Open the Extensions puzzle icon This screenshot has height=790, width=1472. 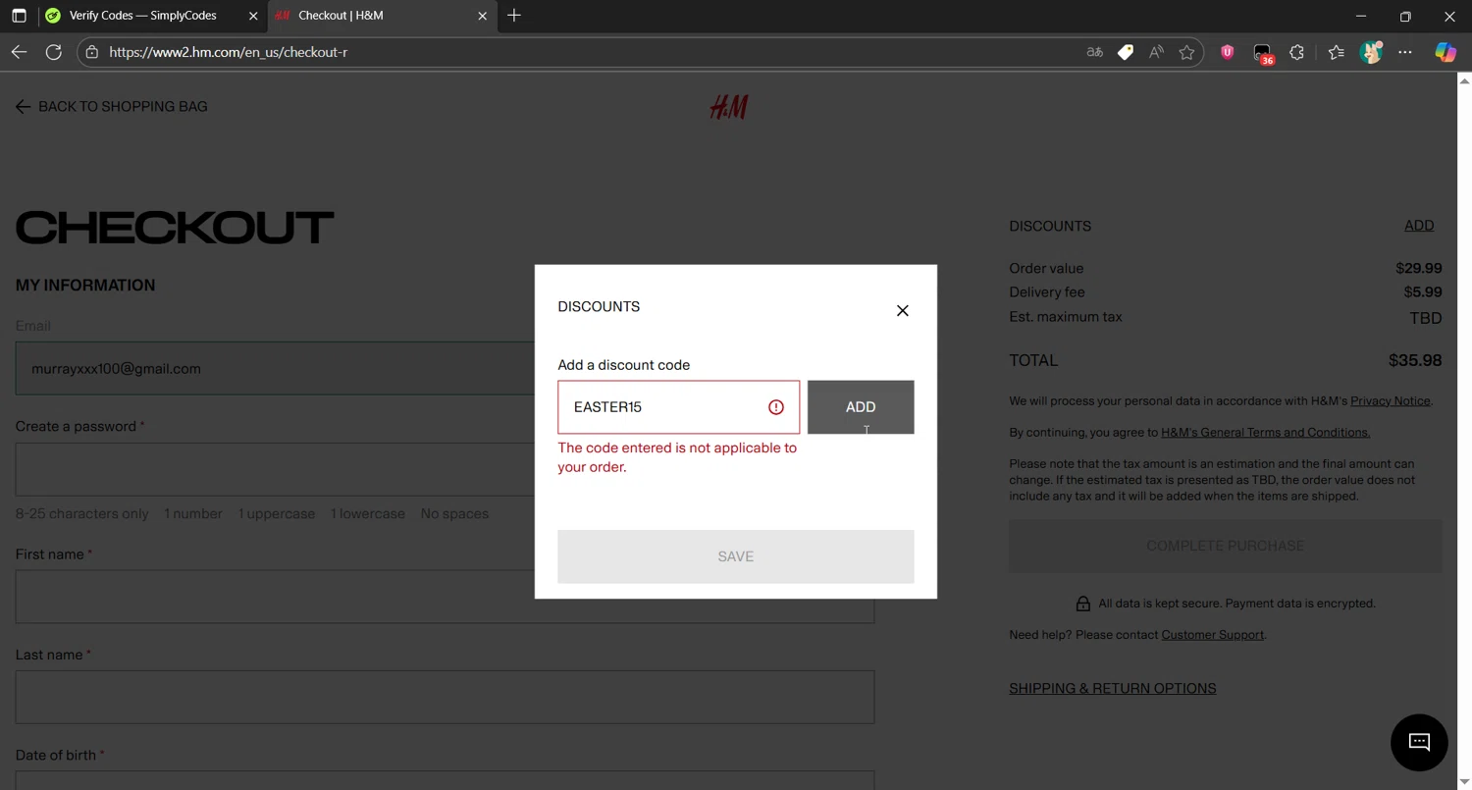1297,52
